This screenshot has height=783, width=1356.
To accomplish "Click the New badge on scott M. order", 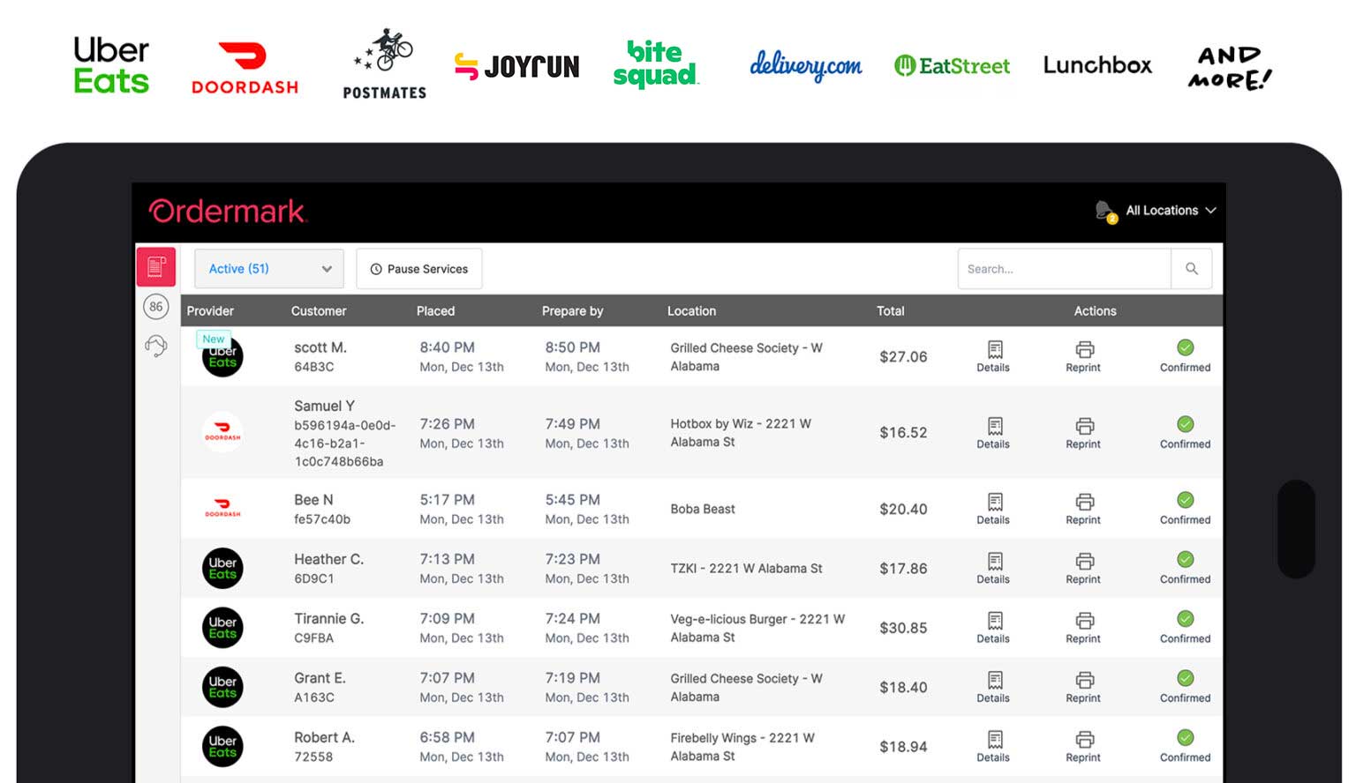I will click(214, 339).
